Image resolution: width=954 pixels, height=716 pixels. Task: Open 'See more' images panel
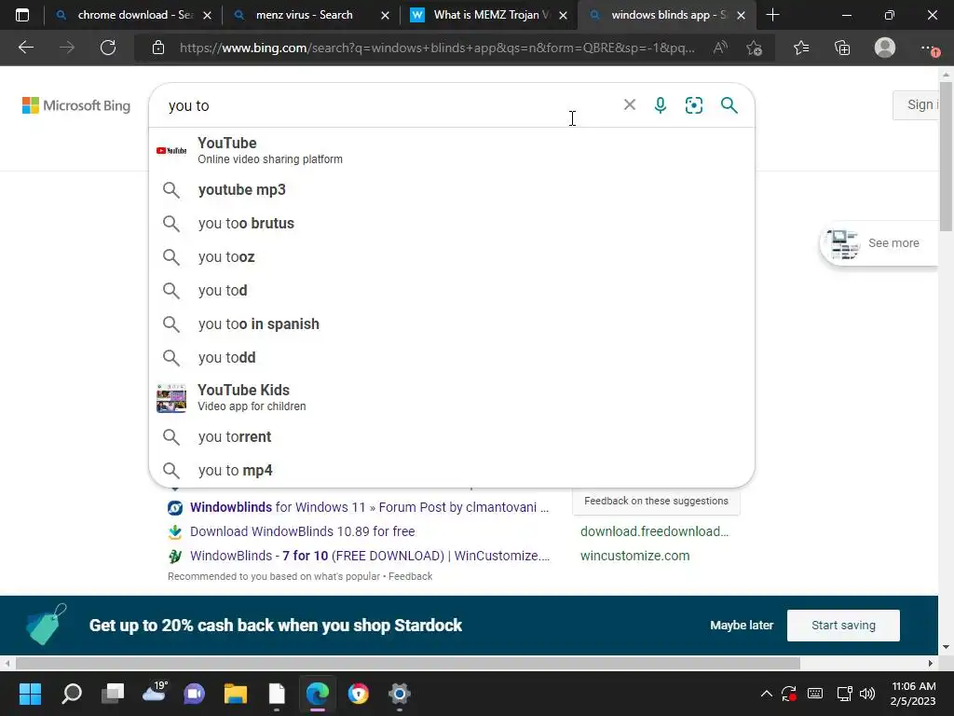(x=879, y=243)
